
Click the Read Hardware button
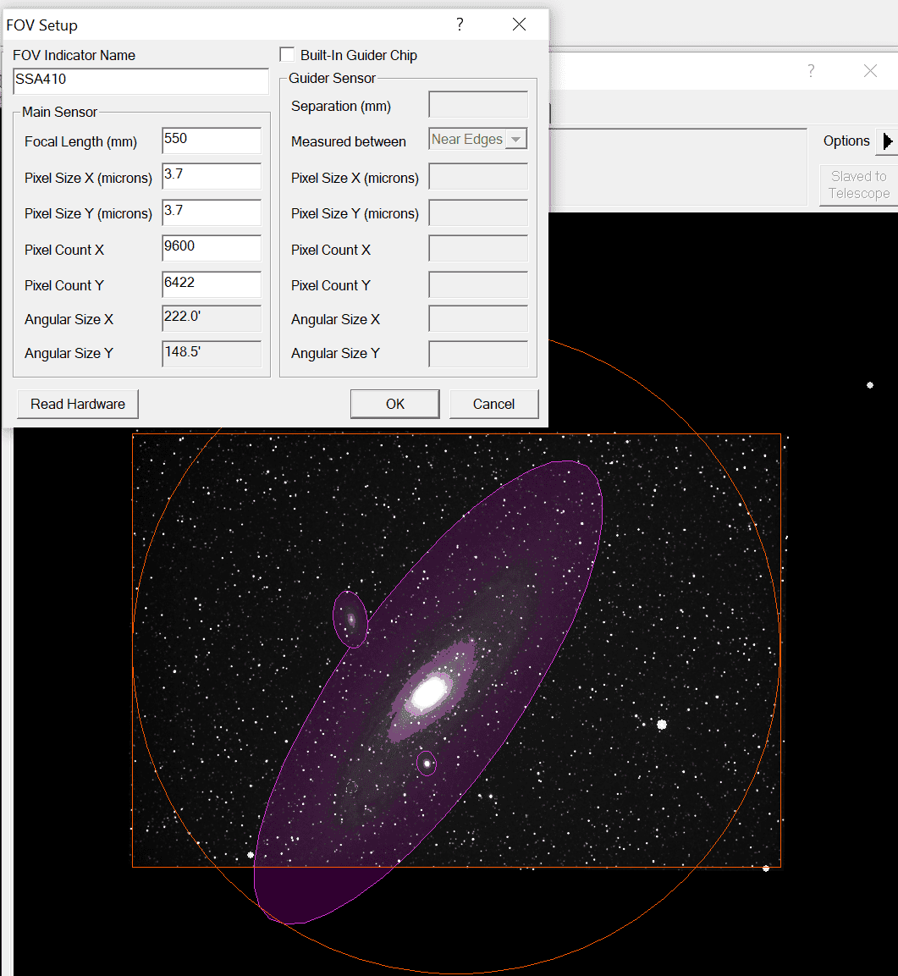pyautogui.click(x=78, y=404)
